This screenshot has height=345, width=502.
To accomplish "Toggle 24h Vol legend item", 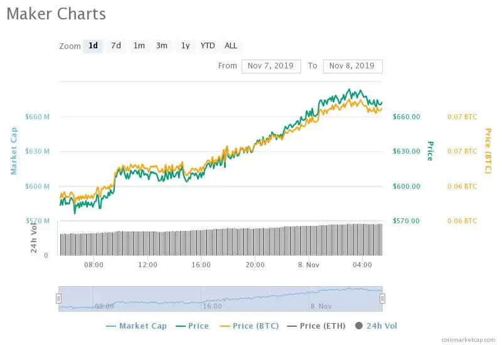I will (376, 326).
